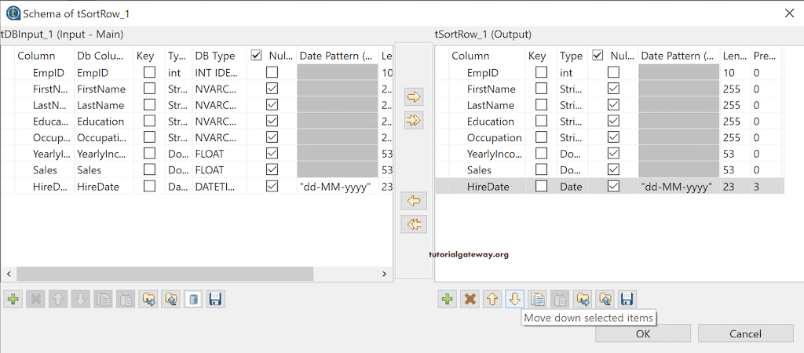This screenshot has width=804, height=353.
Task: Select the HireDate row in output table
Action: (x=609, y=187)
